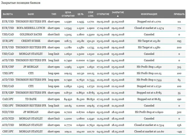Select the NZD/USD currency cell
The height and width of the screenshot is (135, 187).
(x=8, y=112)
